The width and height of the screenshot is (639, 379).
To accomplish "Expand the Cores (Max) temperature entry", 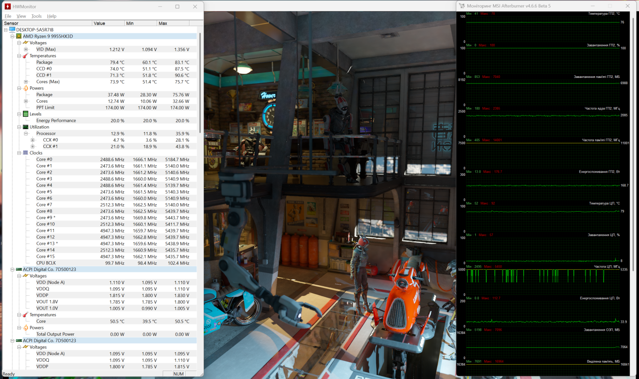I will click(x=26, y=82).
